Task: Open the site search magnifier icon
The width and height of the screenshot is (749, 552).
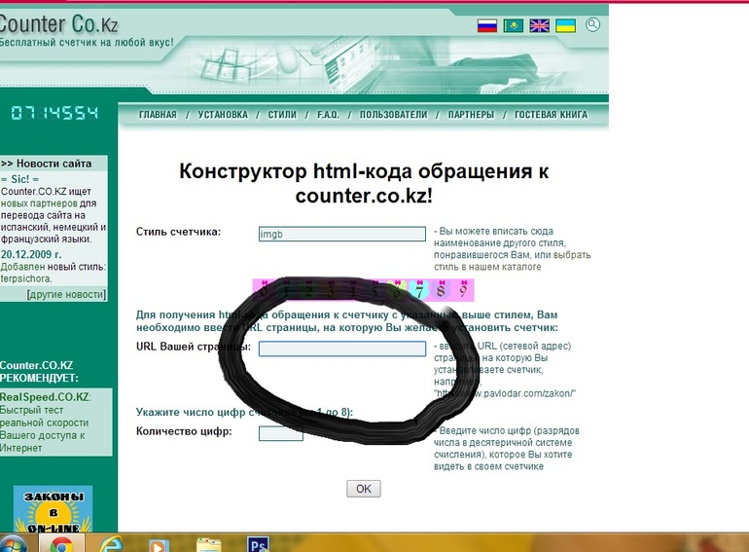Action: coord(592,24)
